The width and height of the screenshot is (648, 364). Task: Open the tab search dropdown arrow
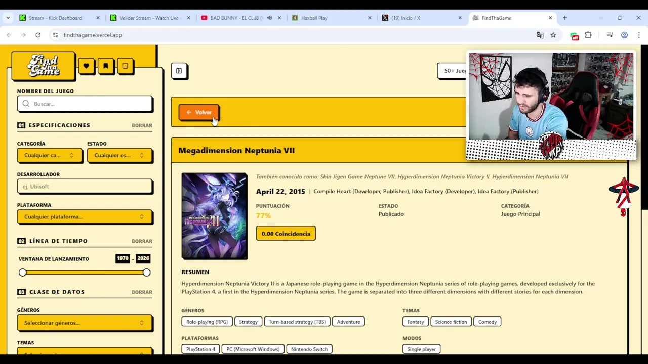point(8,18)
